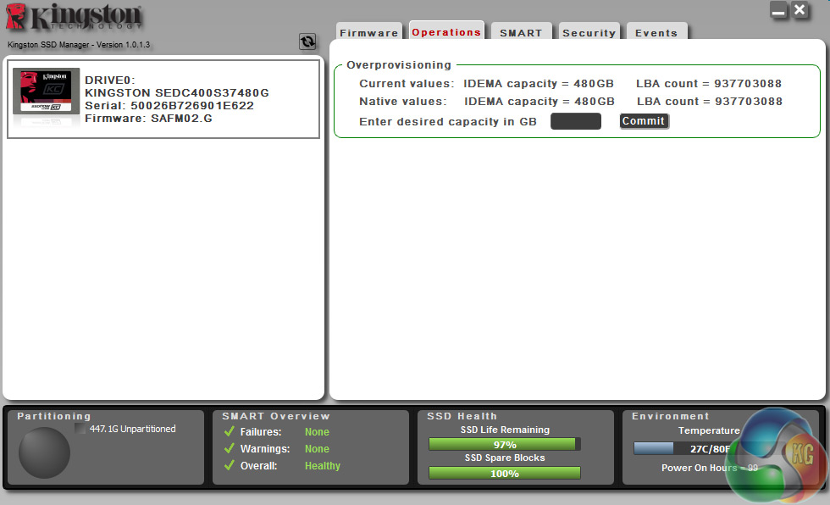Image resolution: width=830 pixels, height=505 pixels.
Task: Close the Kingston SSD Manager window
Action: click(x=800, y=10)
